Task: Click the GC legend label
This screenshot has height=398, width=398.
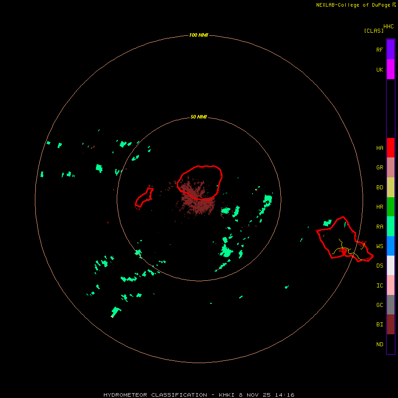Action: coord(379,305)
